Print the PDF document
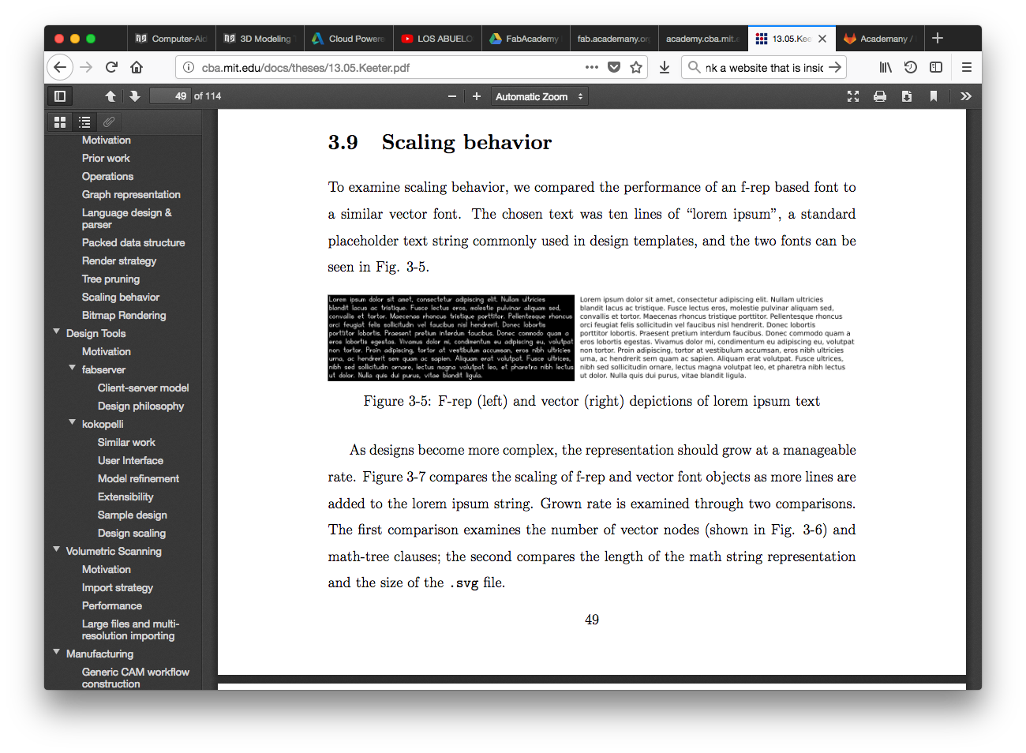Viewport: 1026px width, 753px height. (880, 96)
